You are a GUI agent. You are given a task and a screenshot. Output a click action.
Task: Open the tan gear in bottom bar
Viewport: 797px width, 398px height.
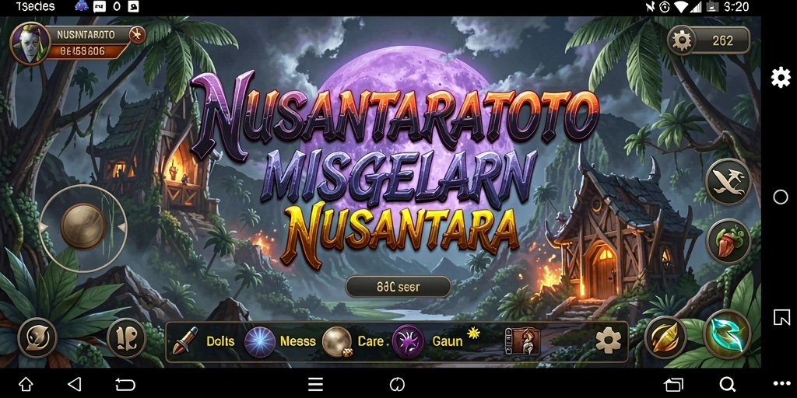[x=609, y=340]
